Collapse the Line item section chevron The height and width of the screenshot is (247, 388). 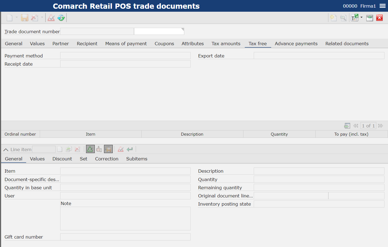(6, 150)
